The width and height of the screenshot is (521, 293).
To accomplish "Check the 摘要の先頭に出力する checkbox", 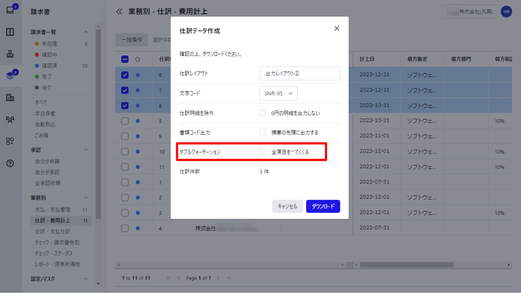I will click(262, 132).
